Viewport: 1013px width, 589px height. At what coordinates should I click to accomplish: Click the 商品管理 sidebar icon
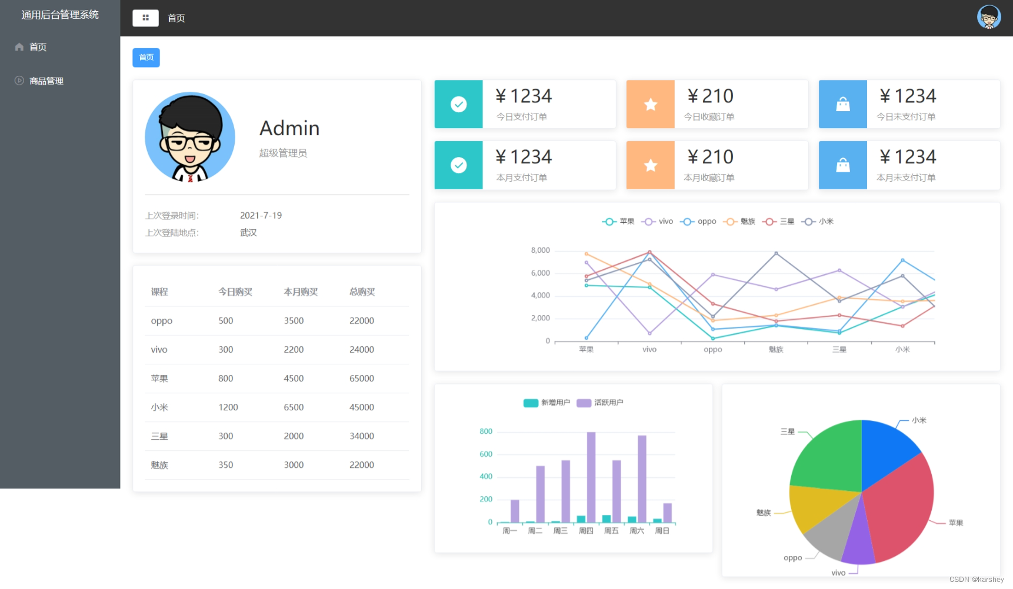pos(19,81)
